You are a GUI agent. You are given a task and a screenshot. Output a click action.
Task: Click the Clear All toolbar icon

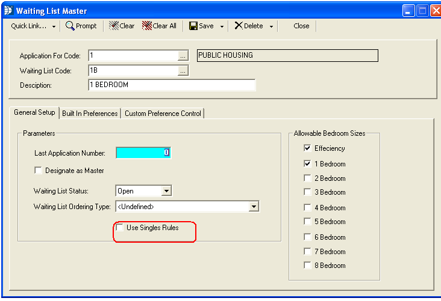146,26
